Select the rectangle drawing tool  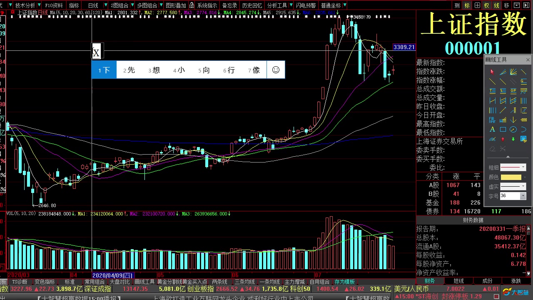(503, 129)
